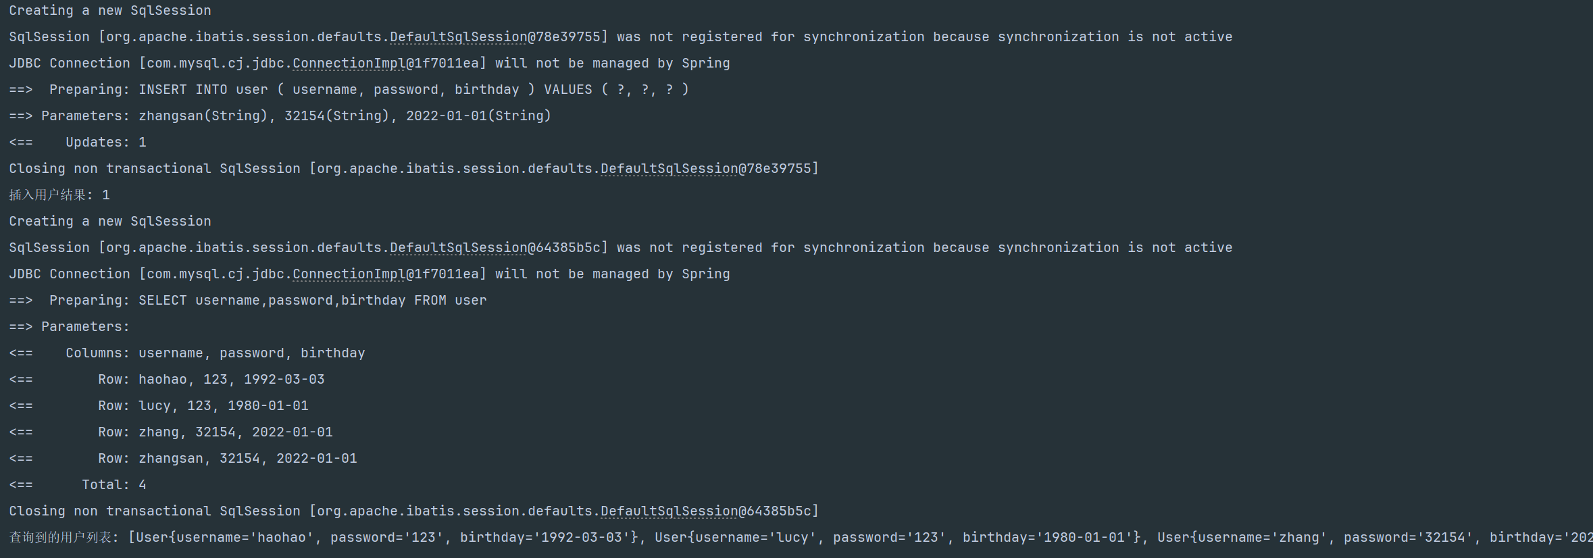Screen dimensions: 1593x558
Task: Click the 'Updates: 1' result line
Action: point(105,143)
